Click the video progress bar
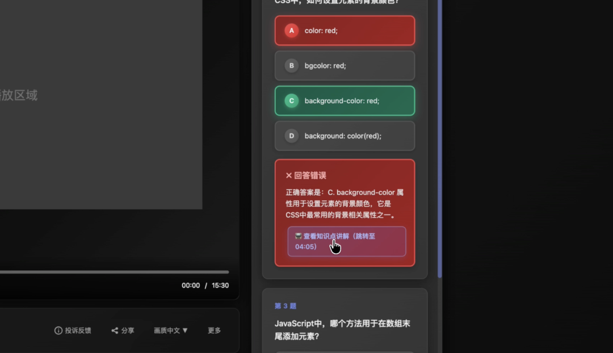Image resolution: width=613 pixels, height=353 pixels. click(114, 272)
